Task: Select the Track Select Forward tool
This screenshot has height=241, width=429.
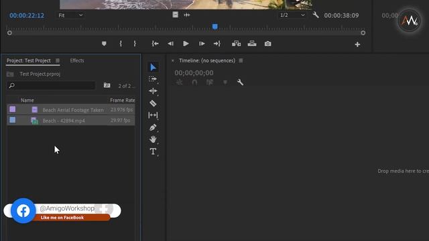Action: (x=153, y=79)
